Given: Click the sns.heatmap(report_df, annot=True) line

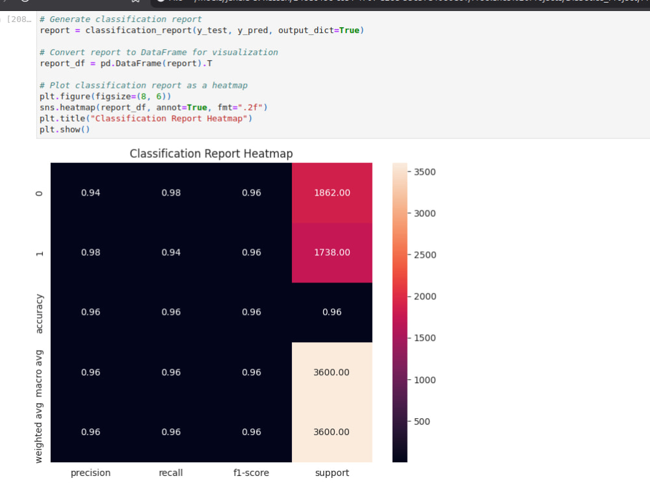Looking at the screenshot, I should [154, 107].
